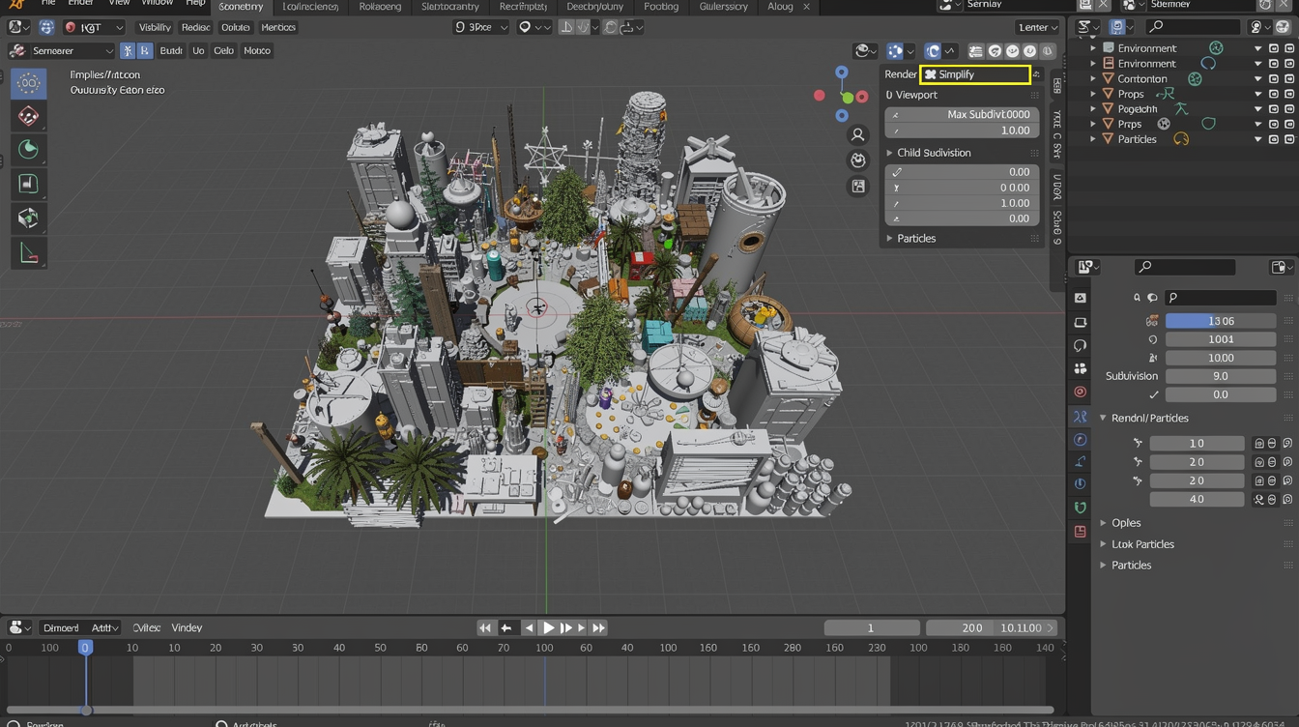Toggle visibility of the first Environment collection
The height and width of the screenshot is (727, 1299).
(1274, 48)
